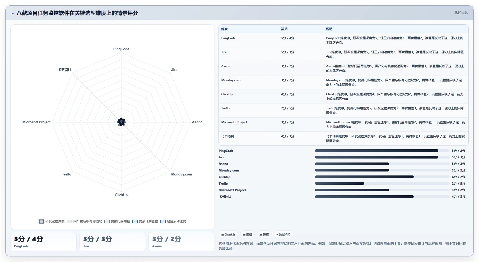
Task: Click the table's 2分 / 5分 Trello score
Action: [288, 108]
